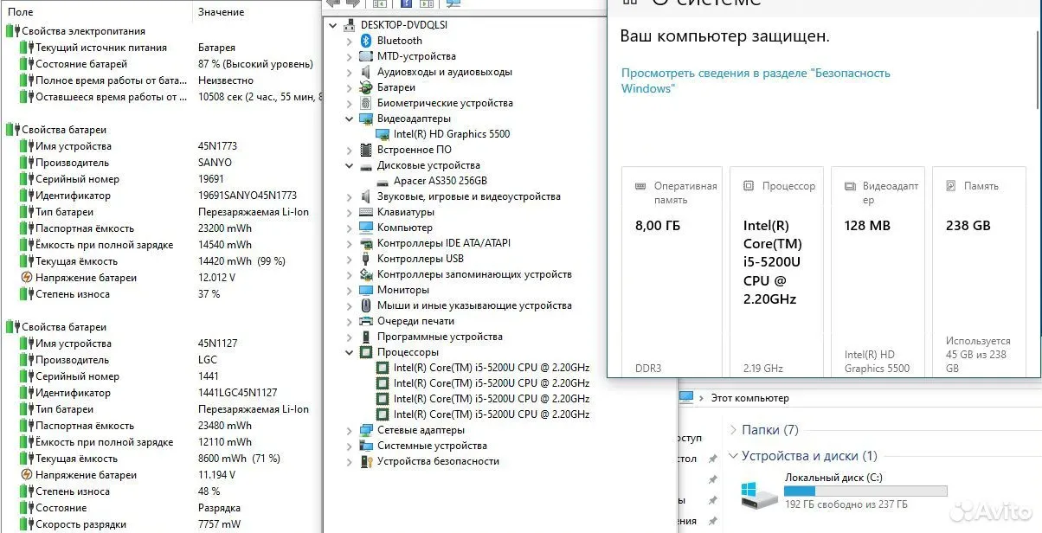Click the Сетевые адаптеры category icon
This screenshot has height=533, width=1042.
(x=366, y=430)
